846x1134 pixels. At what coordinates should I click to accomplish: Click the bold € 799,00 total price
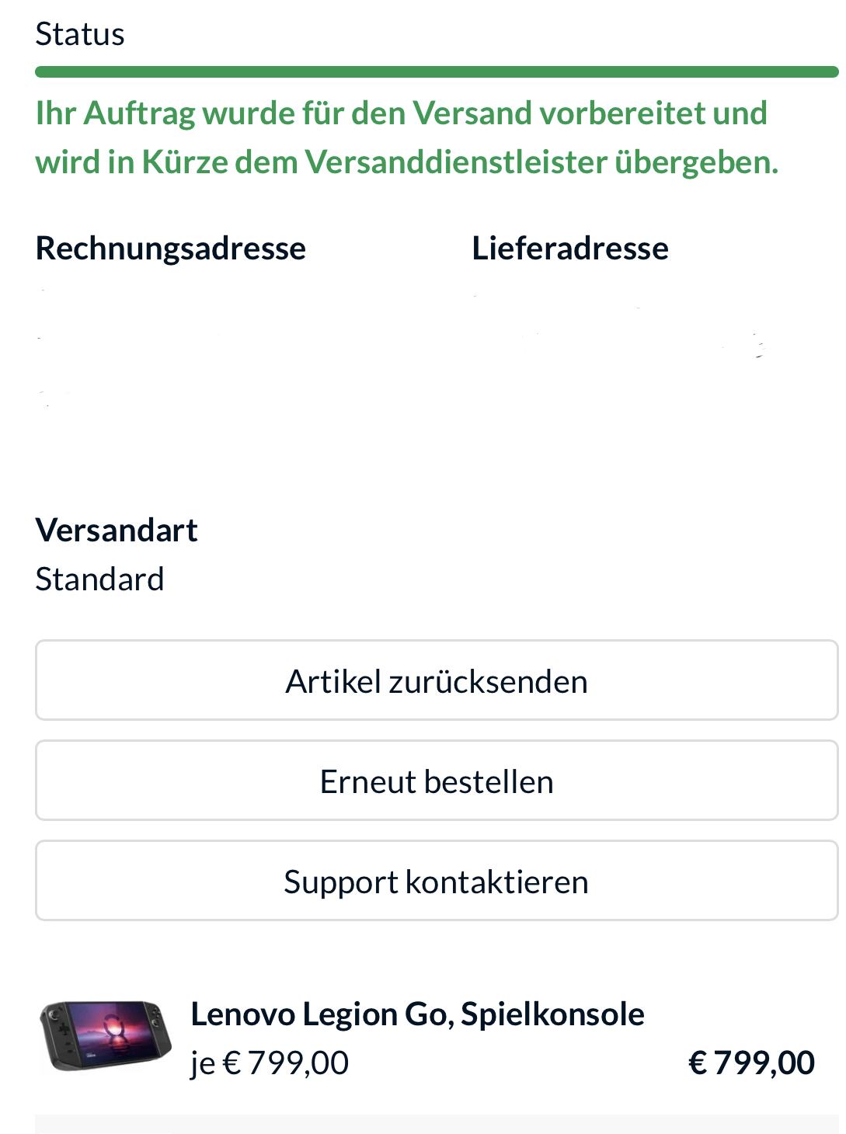(x=751, y=1063)
